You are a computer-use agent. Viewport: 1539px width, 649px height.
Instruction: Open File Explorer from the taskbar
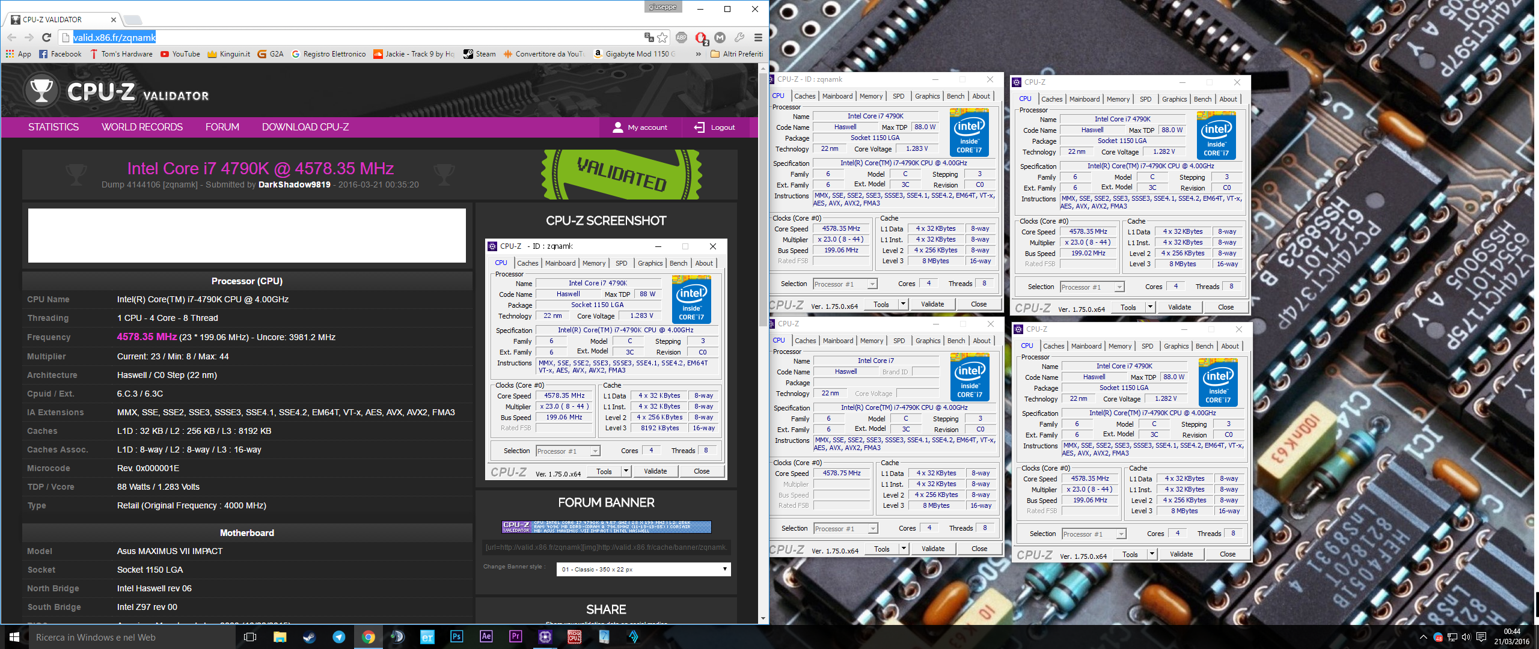280,637
